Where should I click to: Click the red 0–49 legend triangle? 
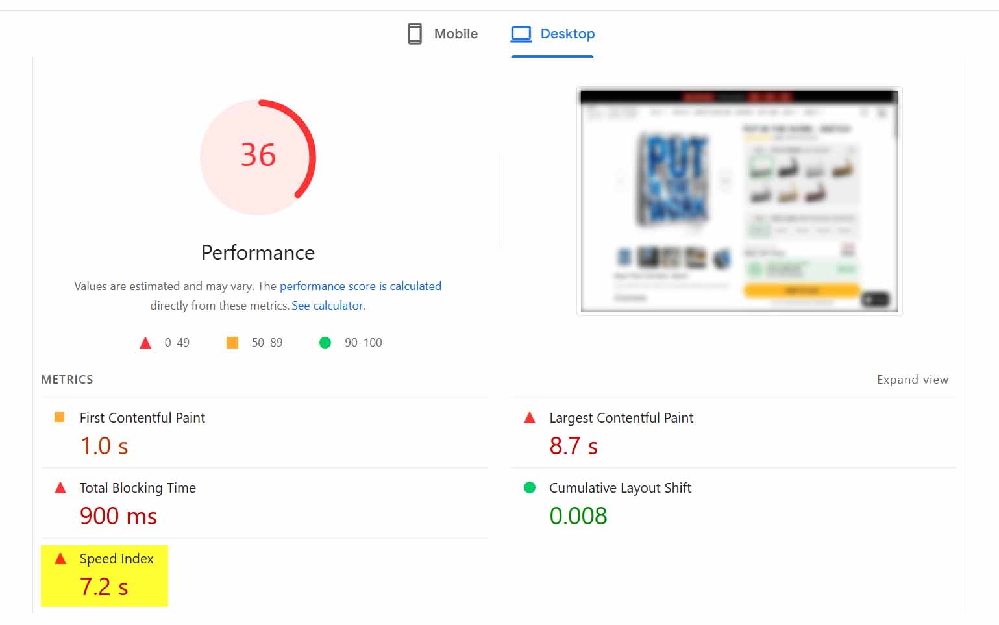(145, 343)
